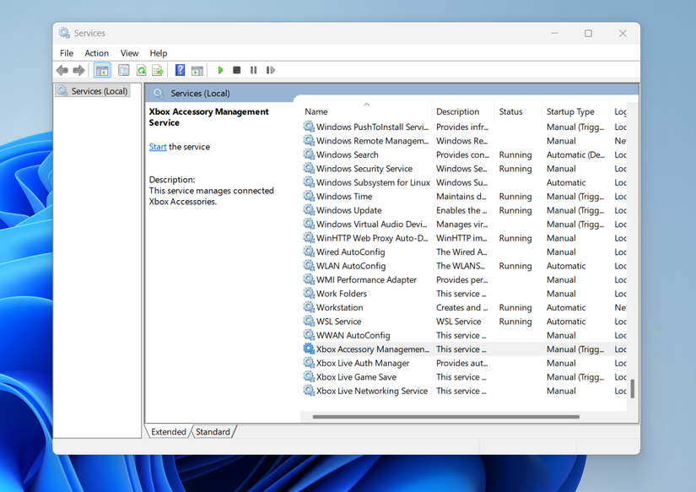Select the Xbox Live Auth Manager row
The width and height of the screenshot is (696, 492).
[464, 363]
